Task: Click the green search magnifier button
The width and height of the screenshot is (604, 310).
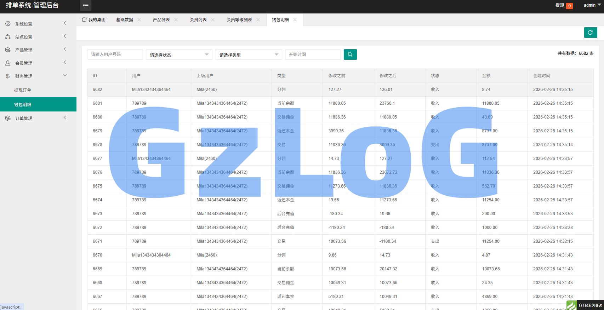Action: click(350, 54)
